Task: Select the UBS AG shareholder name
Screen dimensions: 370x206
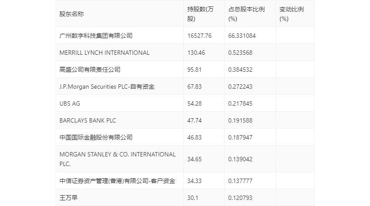Action: (x=70, y=103)
